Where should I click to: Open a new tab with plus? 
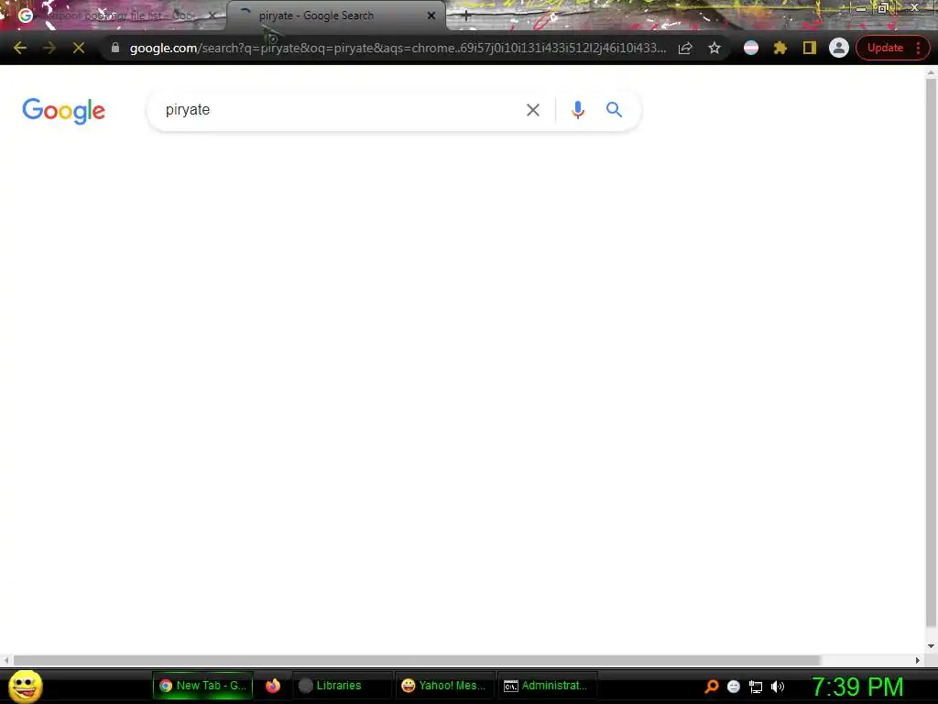pyautogui.click(x=466, y=16)
